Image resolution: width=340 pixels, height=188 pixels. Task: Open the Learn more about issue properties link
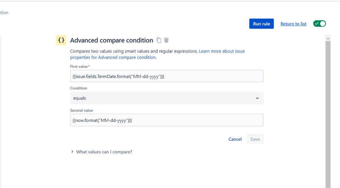click(x=222, y=51)
